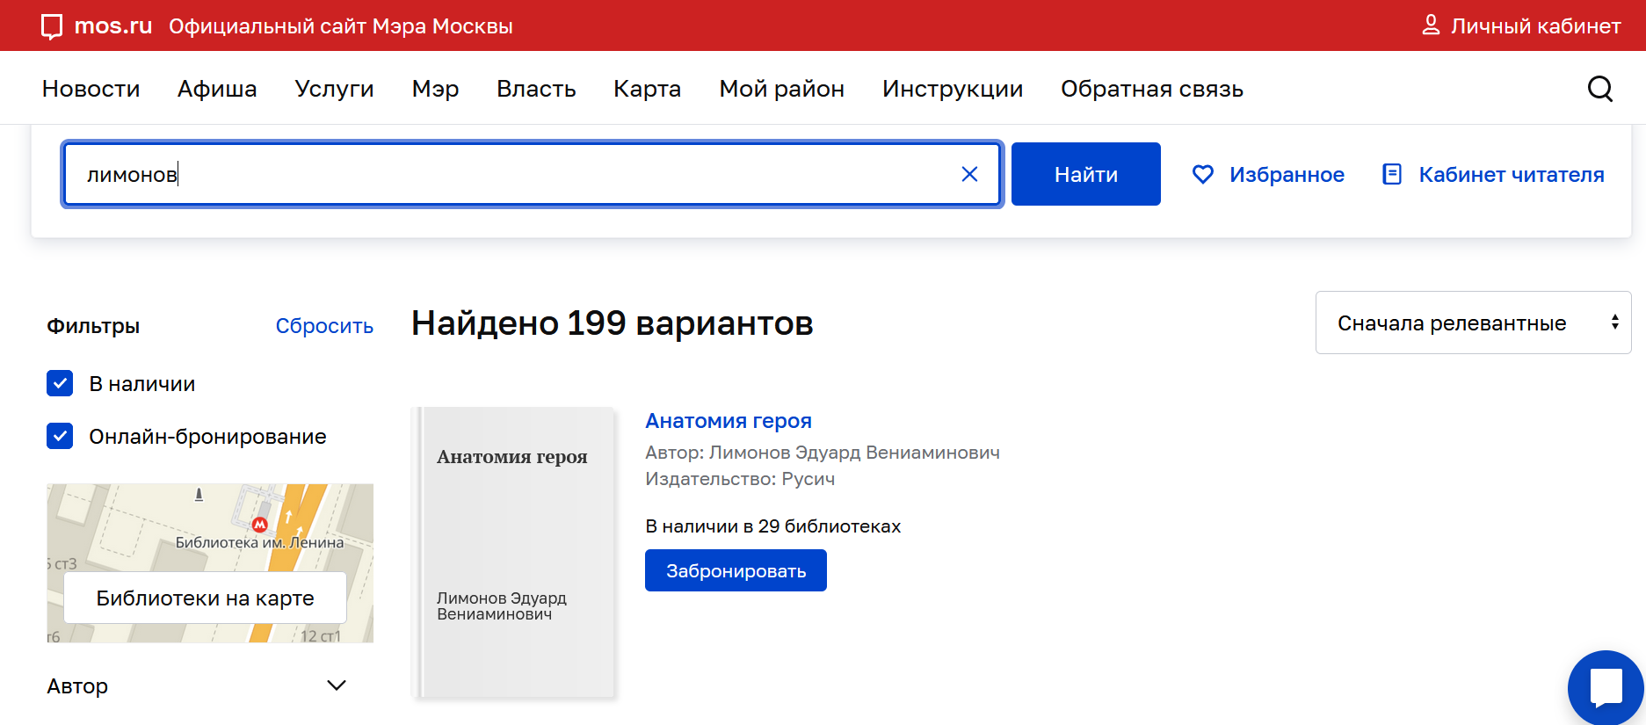Click the mos.ru logo icon

[52, 26]
